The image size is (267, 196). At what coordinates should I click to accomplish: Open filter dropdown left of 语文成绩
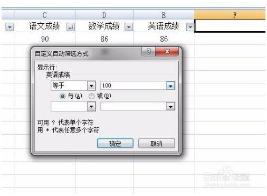(x=9, y=27)
